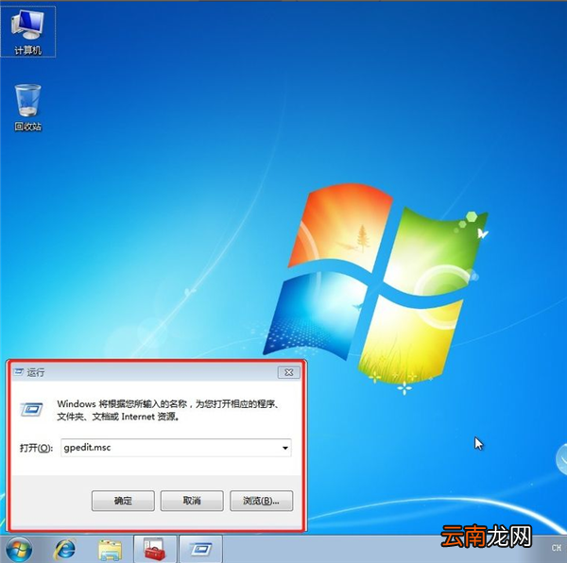Select the 计算机 desktop icon
The width and height of the screenshot is (567, 563).
tap(27, 32)
